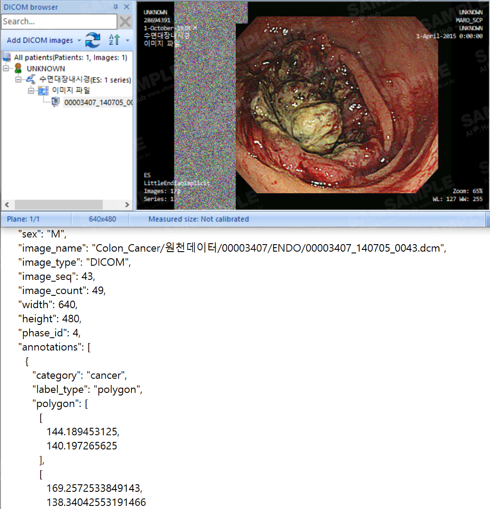Clear the search box with X button
Screen dimensions: 490x509
pos(125,21)
